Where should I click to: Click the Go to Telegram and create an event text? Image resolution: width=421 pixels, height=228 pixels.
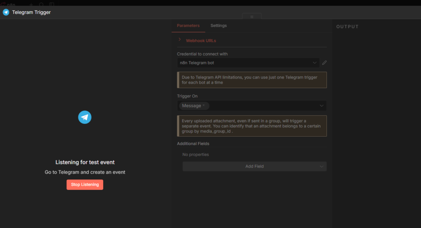pyautogui.click(x=85, y=172)
